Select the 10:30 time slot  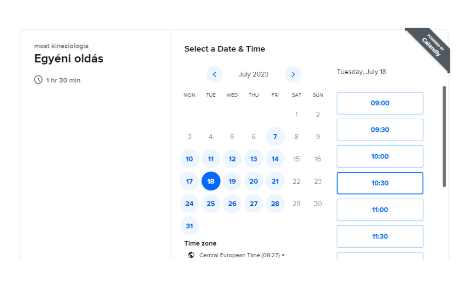(x=380, y=183)
